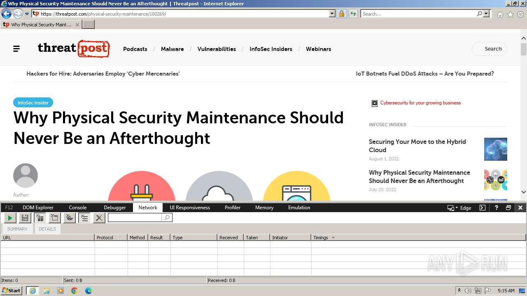Click the Hybrid Cloud article thumbnail
The image size is (527, 296).
coord(496,149)
